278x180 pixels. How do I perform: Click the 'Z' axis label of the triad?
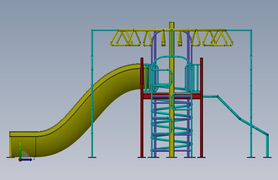coord(34,158)
